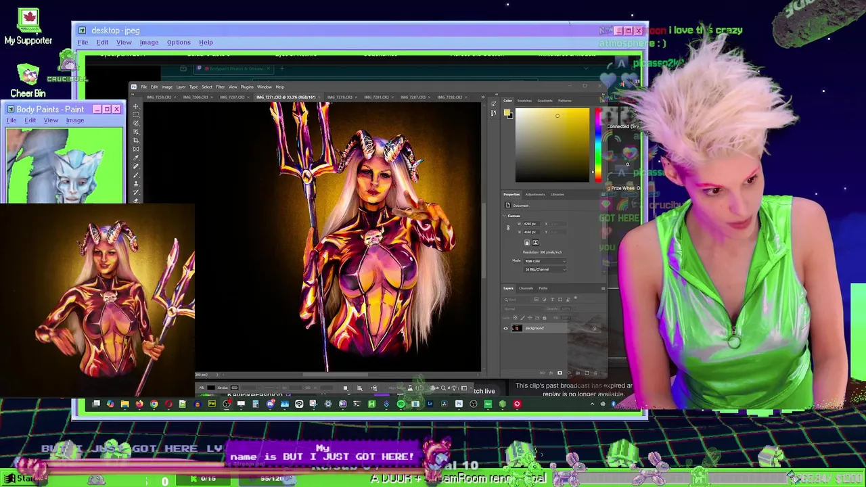Filter layers by type layer icon
Image resolution: width=866 pixels, height=487 pixels.
pyautogui.click(x=552, y=300)
